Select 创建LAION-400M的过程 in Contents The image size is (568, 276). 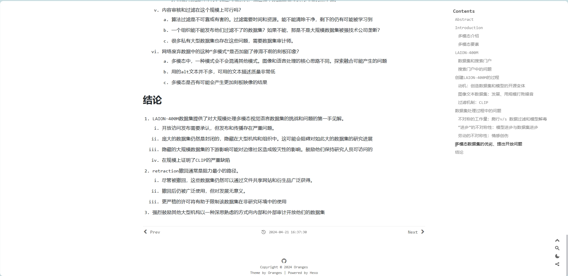477,77
